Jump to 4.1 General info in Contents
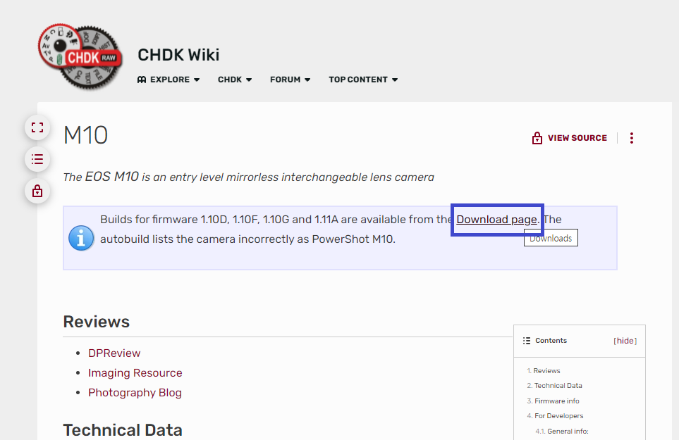 pos(562,432)
